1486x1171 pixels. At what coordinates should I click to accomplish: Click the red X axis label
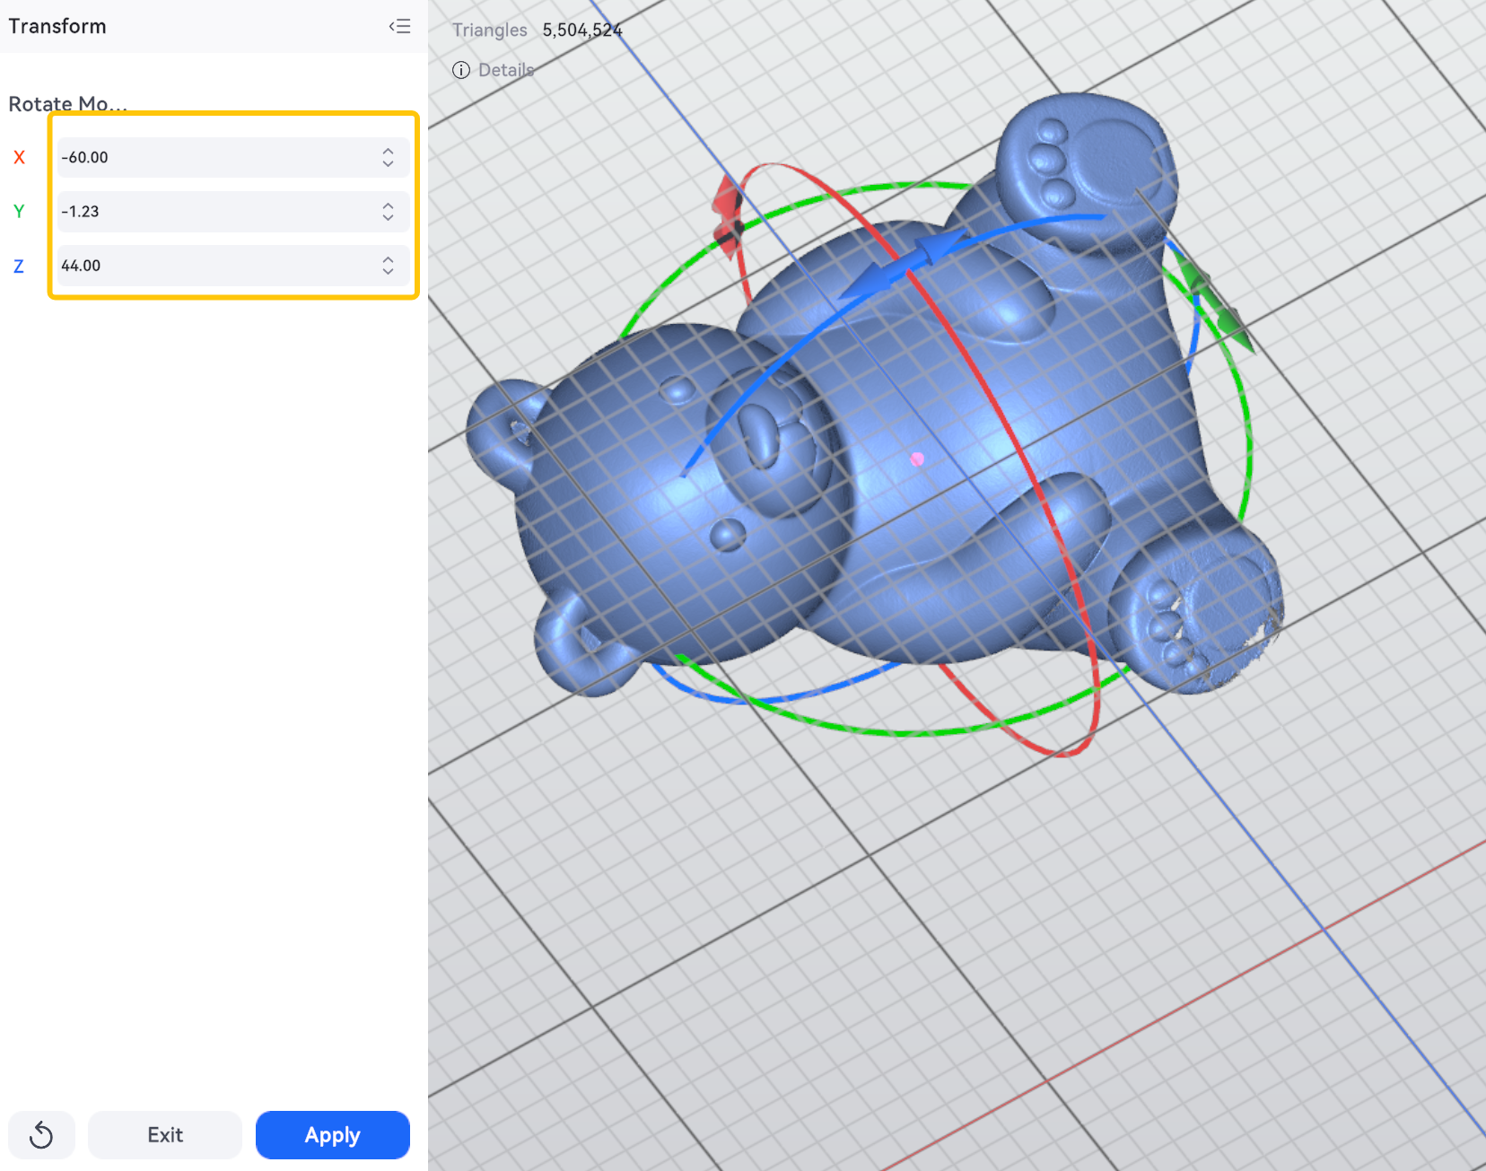tap(19, 157)
